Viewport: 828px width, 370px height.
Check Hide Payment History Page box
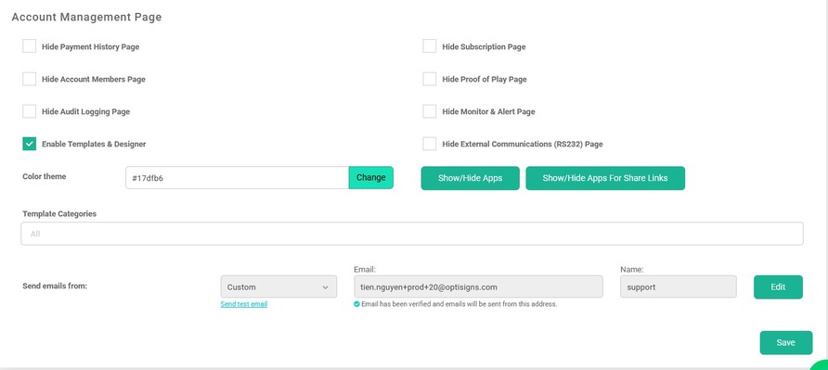tap(29, 46)
